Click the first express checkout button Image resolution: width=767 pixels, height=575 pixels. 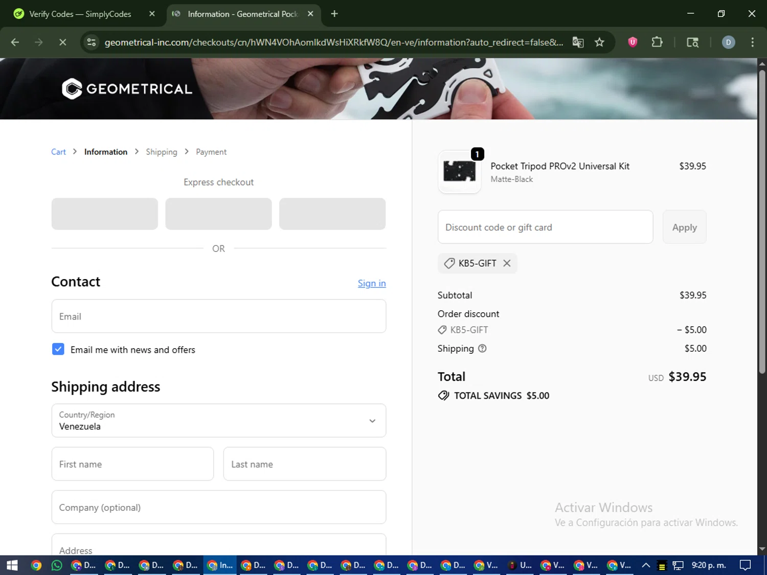point(105,214)
